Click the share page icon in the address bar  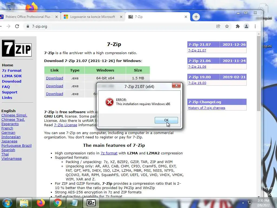[218, 26]
